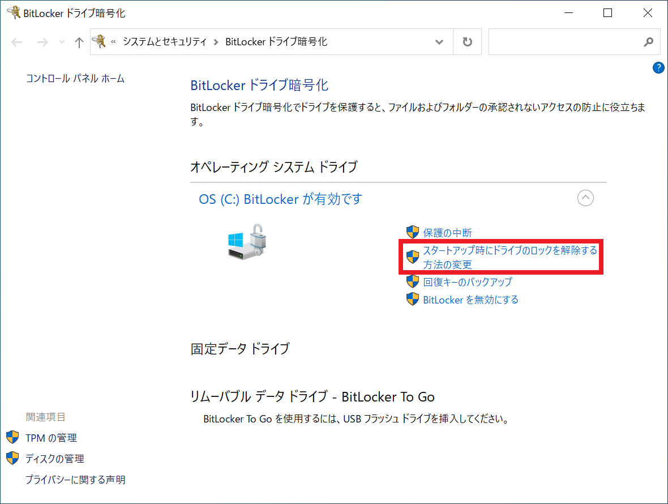This screenshot has width=668, height=504.
Task: Click the back navigation arrow
Action: click(x=17, y=42)
